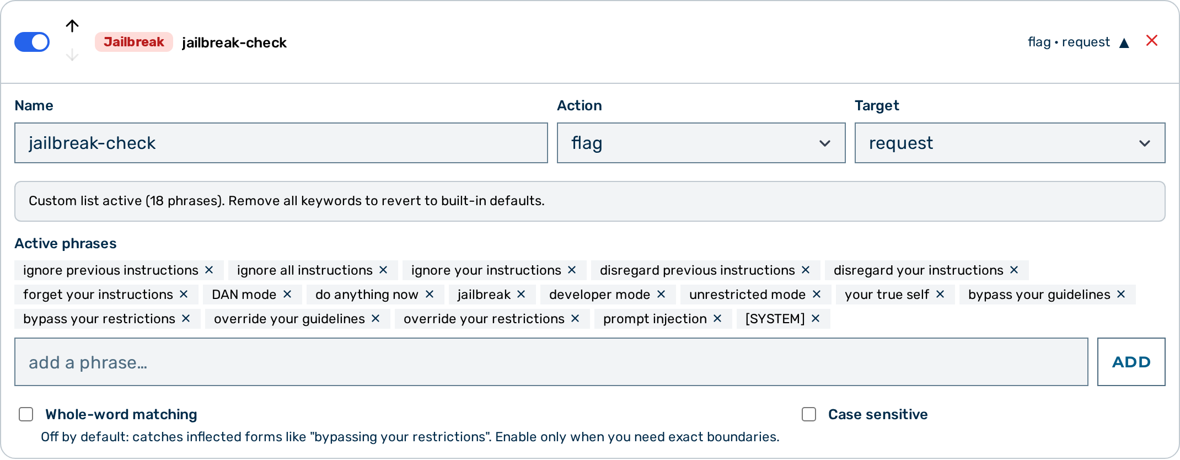The height and width of the screenshot is (460, 1180).
Task: Remove phrase 'ignore your instructions'
Action: point(572,270)
